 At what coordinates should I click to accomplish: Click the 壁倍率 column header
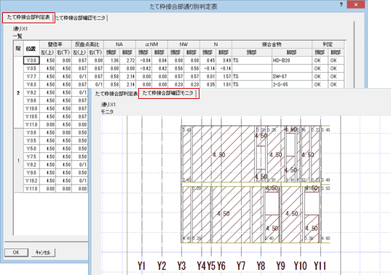[x=55, y=44]
